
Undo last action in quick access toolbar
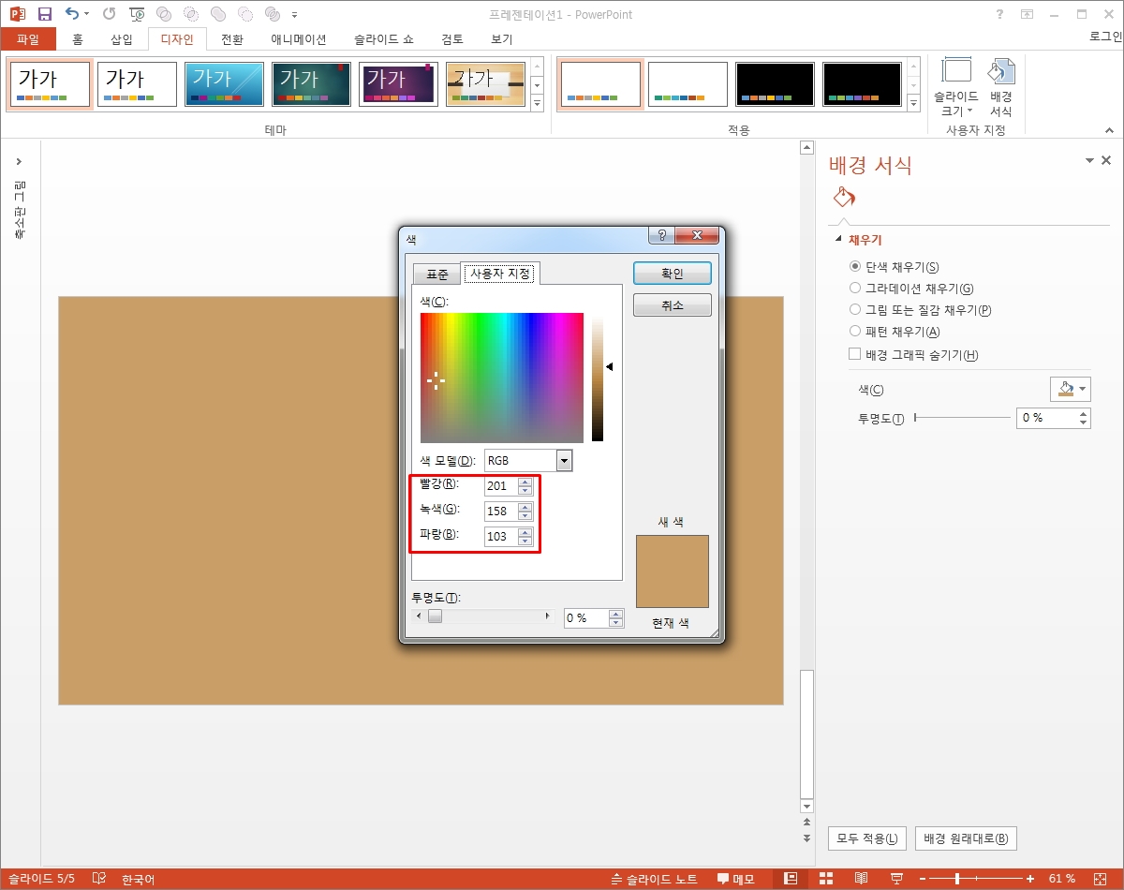tap(72, 14)
